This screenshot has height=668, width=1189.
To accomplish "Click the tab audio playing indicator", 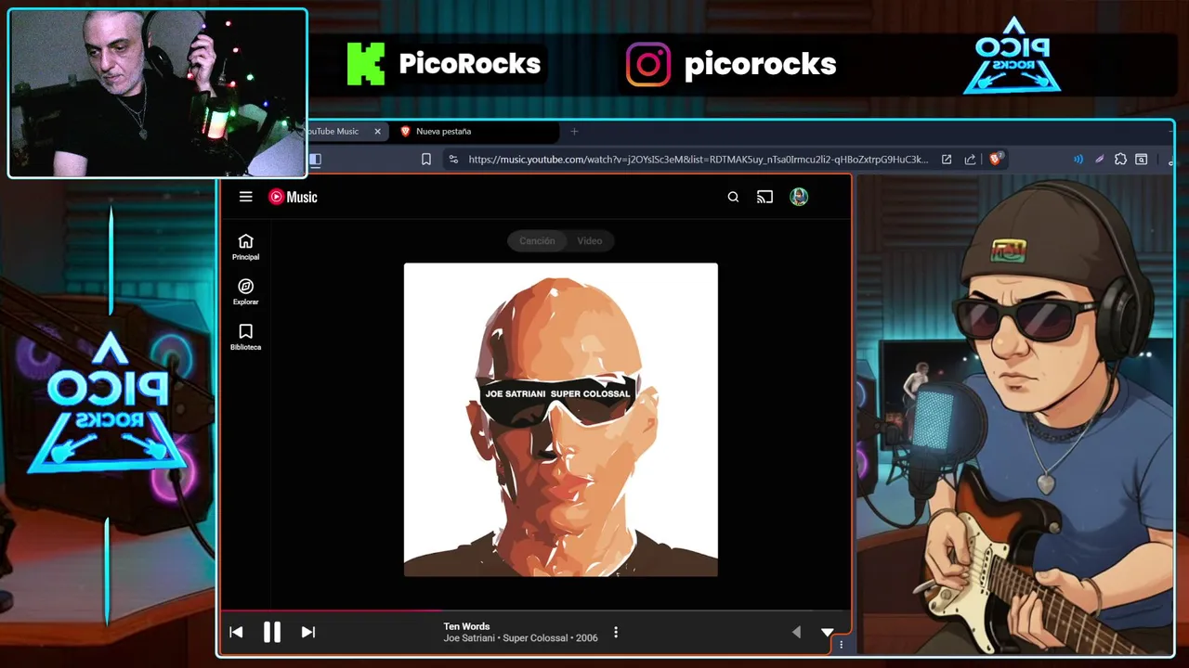I will pyautogui.click(x=1078, y=160).
